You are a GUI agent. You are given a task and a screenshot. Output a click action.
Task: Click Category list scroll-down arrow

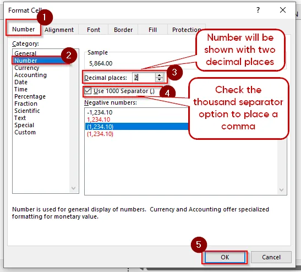73,188
